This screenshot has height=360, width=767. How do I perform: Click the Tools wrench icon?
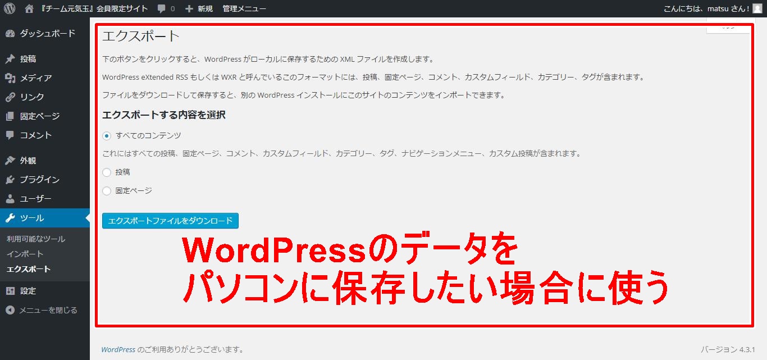(x=10, y=218)
